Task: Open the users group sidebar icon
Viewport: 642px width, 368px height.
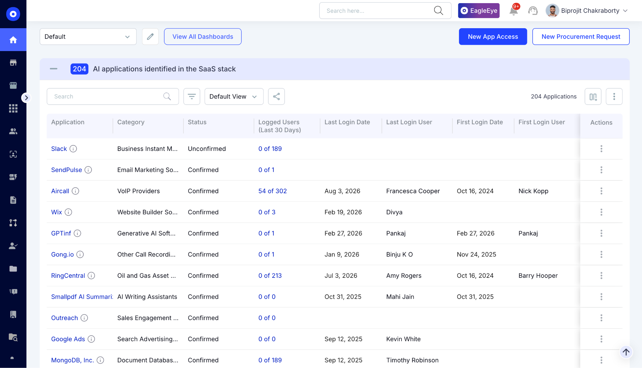Action: [x=13, y=131]
